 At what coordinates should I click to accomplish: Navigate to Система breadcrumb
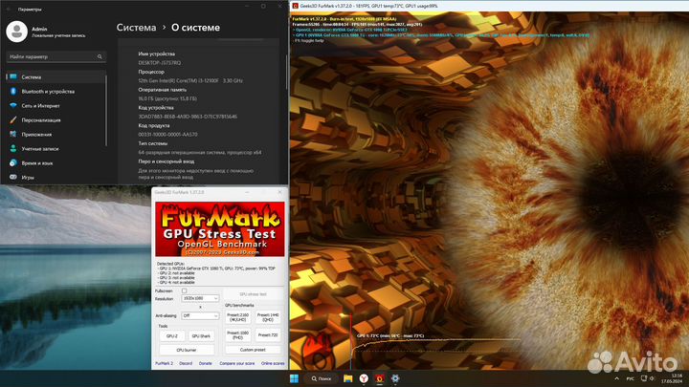tap(136, 27)
